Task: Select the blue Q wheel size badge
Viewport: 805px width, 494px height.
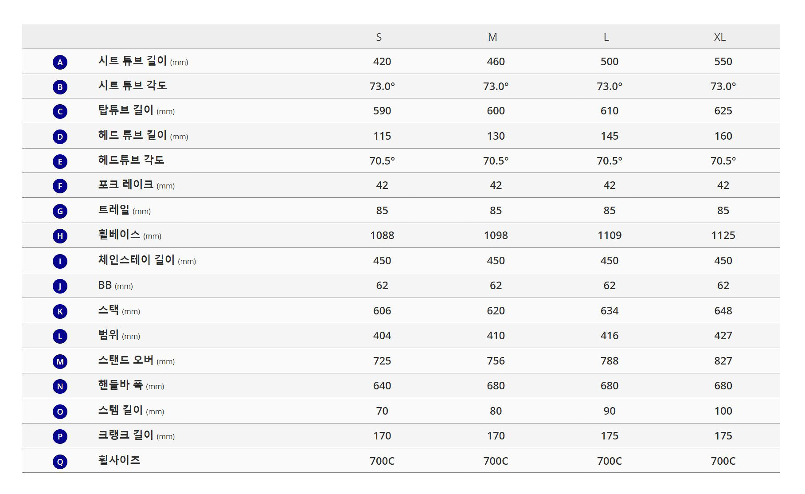Action: point(60,462)
